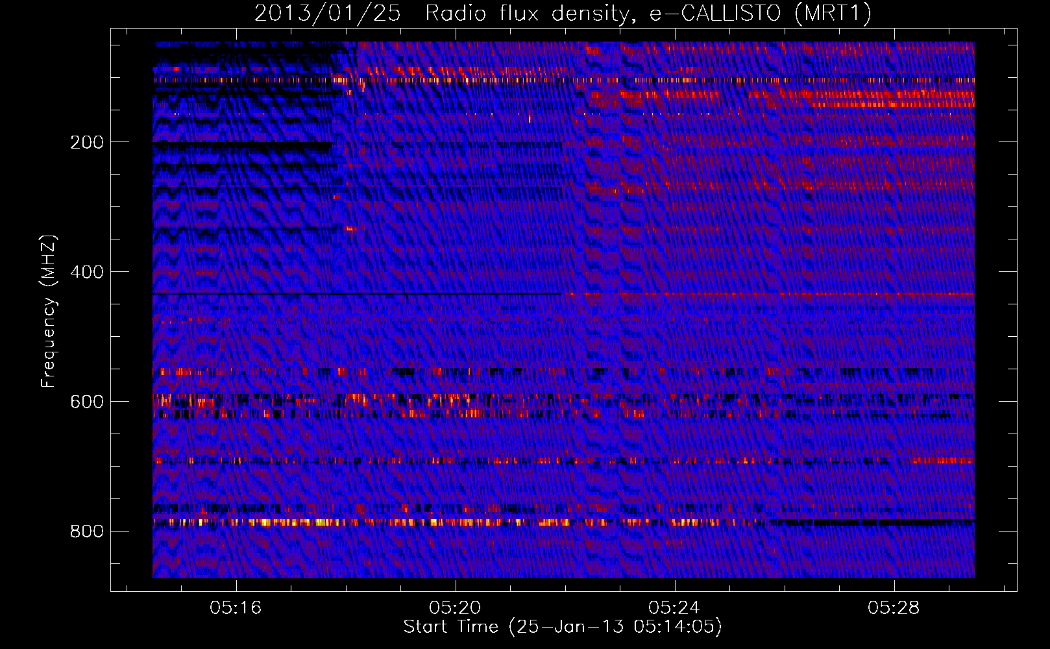Click the 800 frequency tick label
Viewport: 1050px width, 649px height.
click(87, 532)
